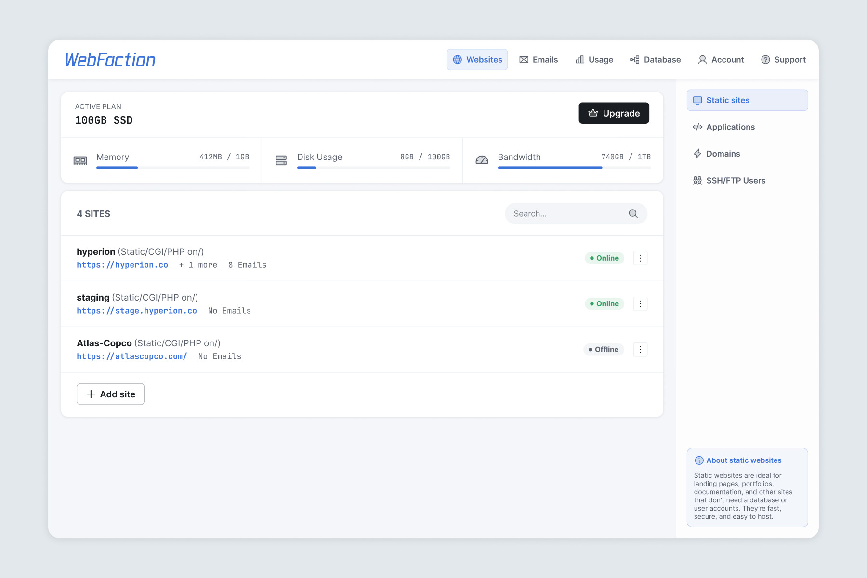Click the Disk Usage server icon
Image resolution: width=867 pixels, height=578 pixels.
(281, 160)
